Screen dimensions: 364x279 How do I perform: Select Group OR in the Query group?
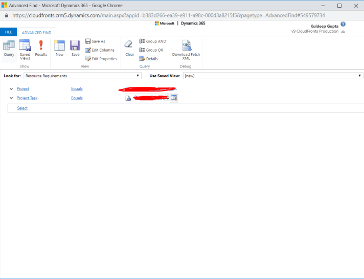point(151,50)
